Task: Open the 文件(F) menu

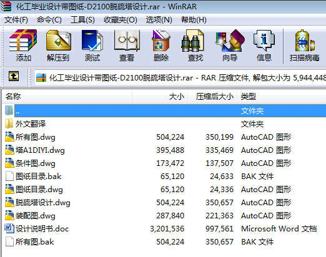Action: tap(16, 20)
